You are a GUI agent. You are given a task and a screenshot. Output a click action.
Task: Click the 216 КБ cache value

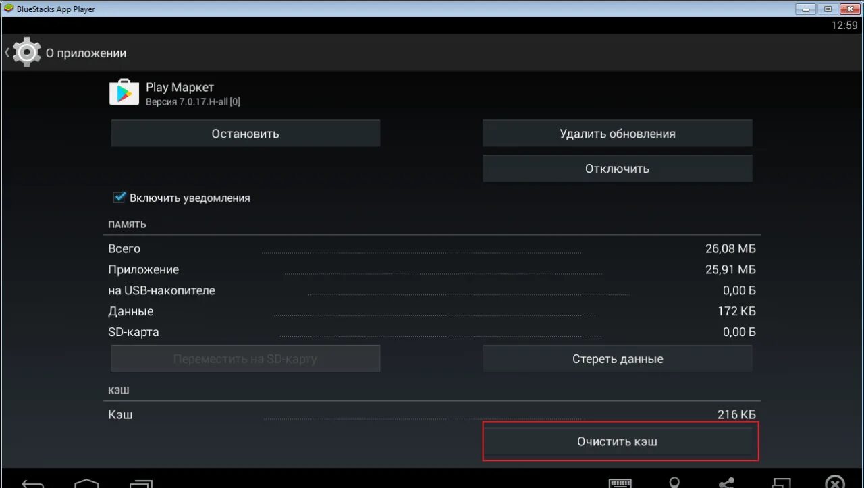click(x=736, y=414)
